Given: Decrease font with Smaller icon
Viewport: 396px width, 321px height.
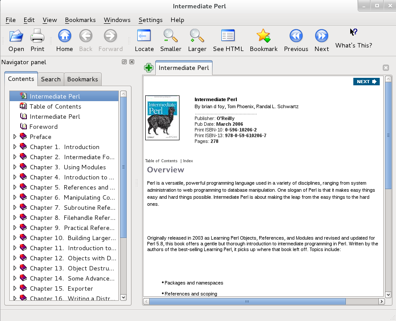Looking at the screenshot, I should point(170,36).
